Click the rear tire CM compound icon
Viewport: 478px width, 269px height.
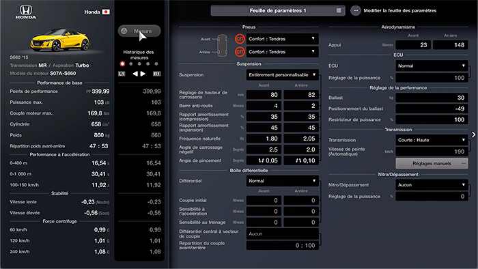point(240,52)
